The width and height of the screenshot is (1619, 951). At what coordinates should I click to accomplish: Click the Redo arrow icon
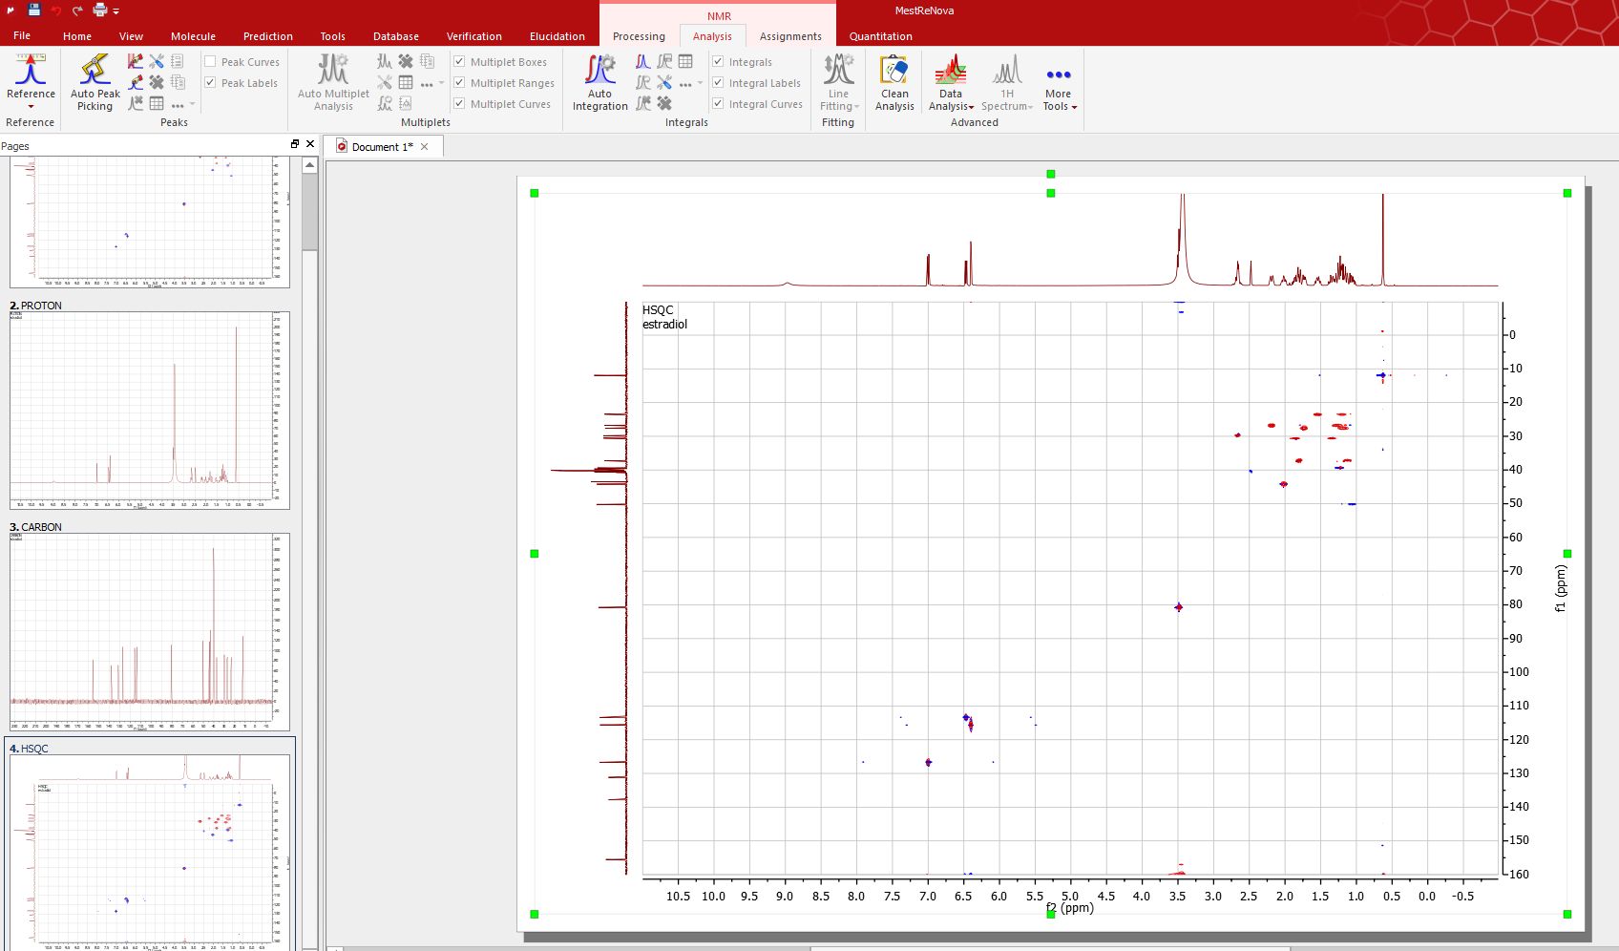[x=77, y=11]
